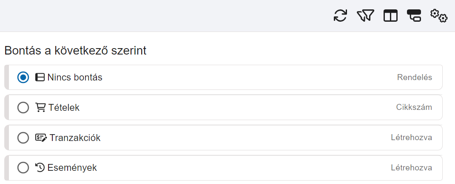Click the Nincs bontás table icon
Image resolution: width=455 pixels, height=184 pixels.
point(40,78)
